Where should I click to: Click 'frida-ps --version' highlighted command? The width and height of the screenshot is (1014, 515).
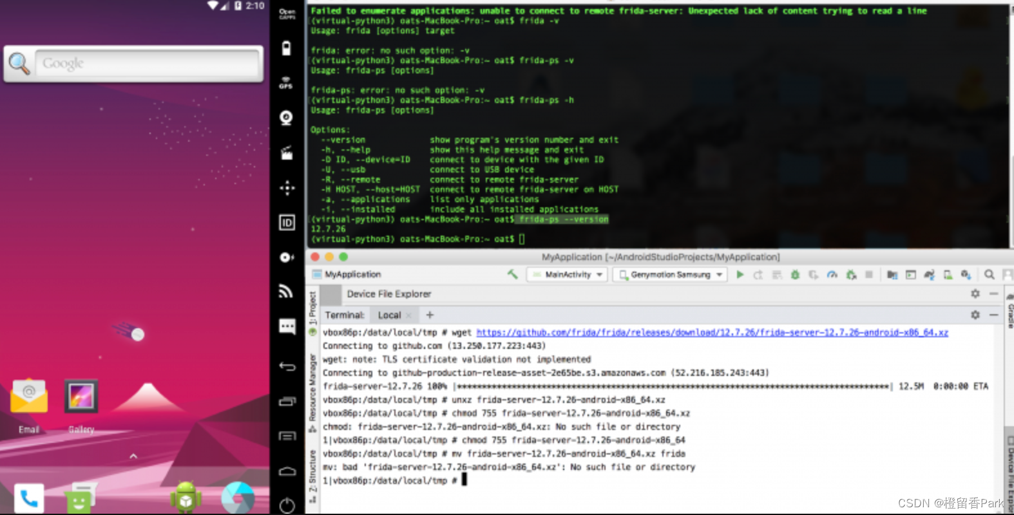click(x=564, y=220)
